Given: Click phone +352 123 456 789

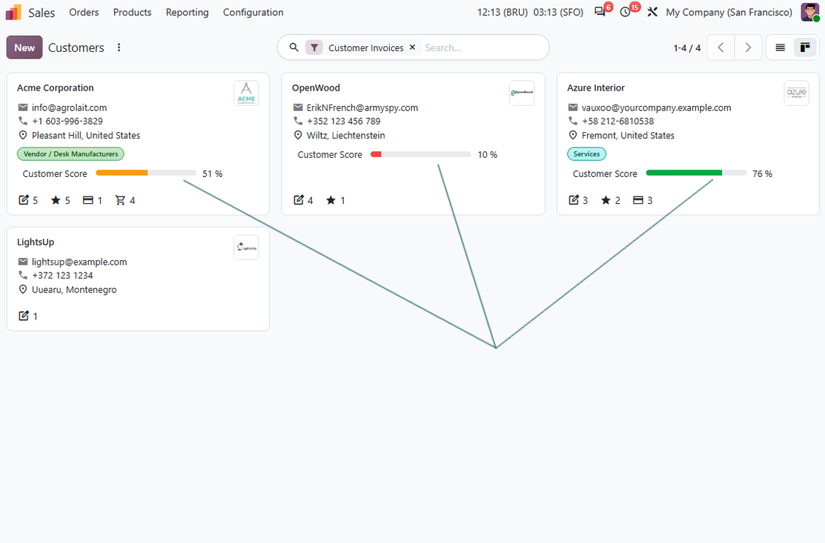Looking at the screenshot, I should pos(344,121).
